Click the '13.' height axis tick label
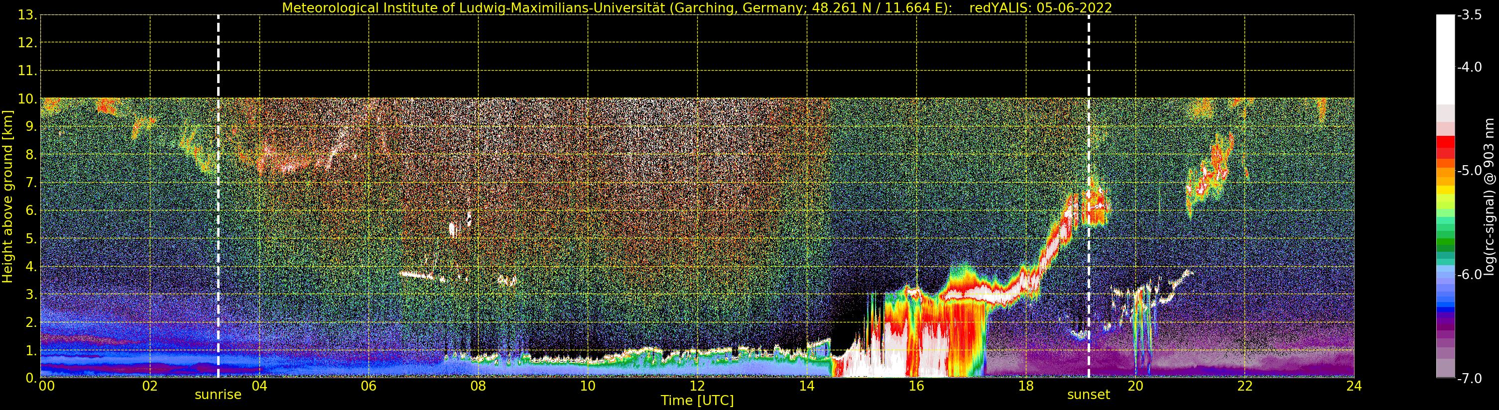The height and width of the screenshot is (410, 1499). click(x=27, y=15)
